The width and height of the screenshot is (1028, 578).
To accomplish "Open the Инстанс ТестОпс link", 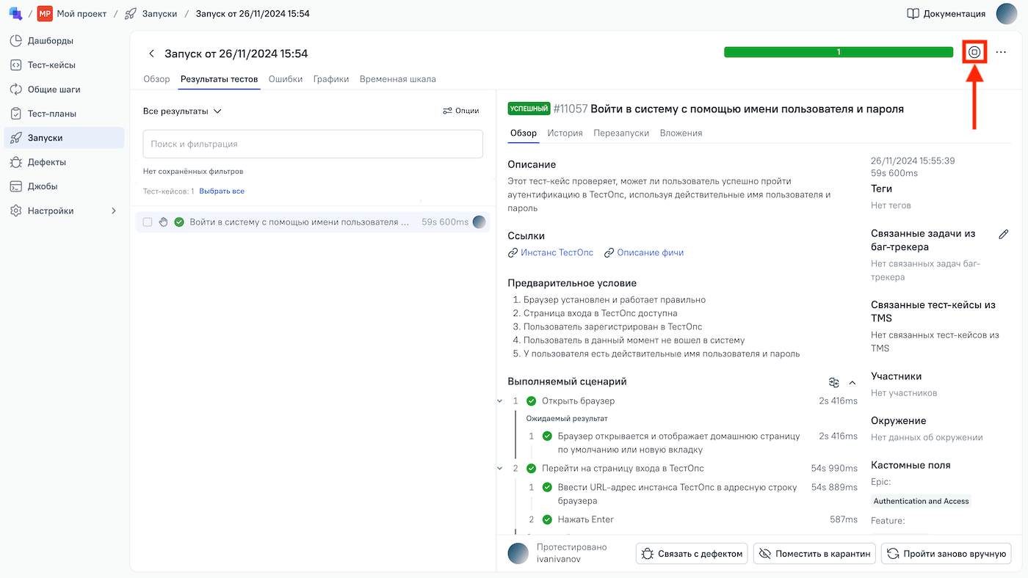I will pyautogui.click(x=557, y=252).
